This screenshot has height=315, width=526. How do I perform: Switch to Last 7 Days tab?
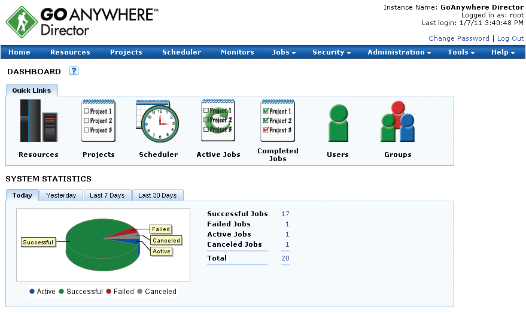[107, 195]
